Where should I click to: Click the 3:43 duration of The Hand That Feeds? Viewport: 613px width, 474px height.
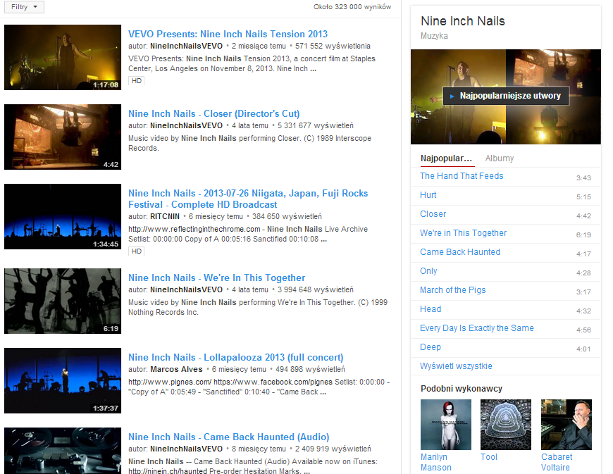(583, 177)
